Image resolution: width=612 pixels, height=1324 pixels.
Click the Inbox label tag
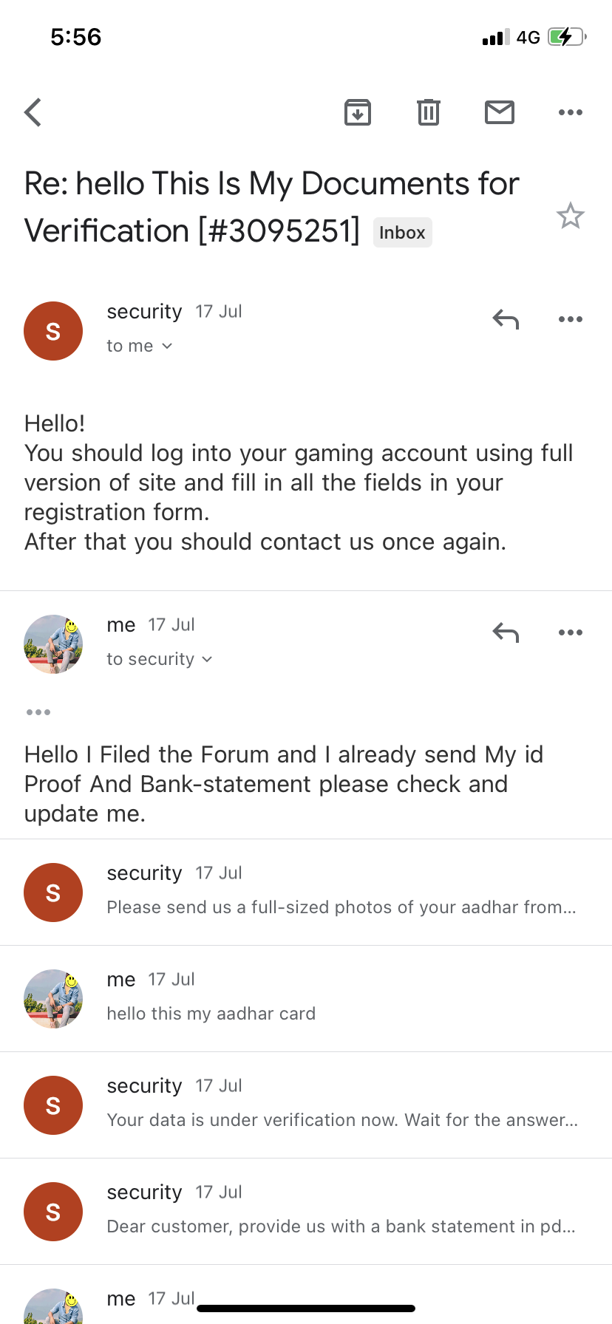[x=402, y=233]
